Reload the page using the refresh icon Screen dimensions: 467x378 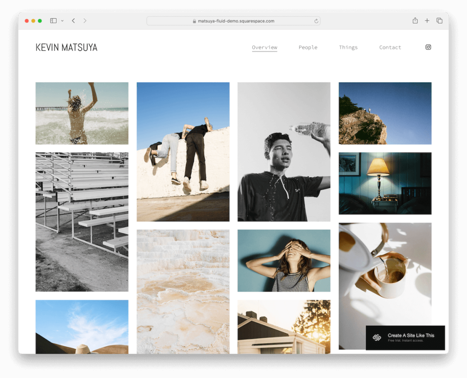coord(316,21)
